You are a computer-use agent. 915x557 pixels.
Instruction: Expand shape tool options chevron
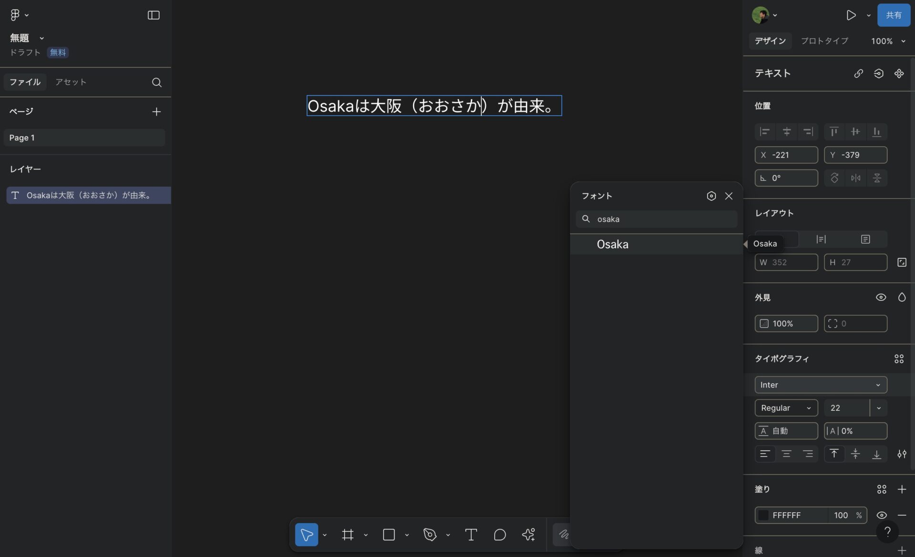pyautogui.click(x=407, y=535)
